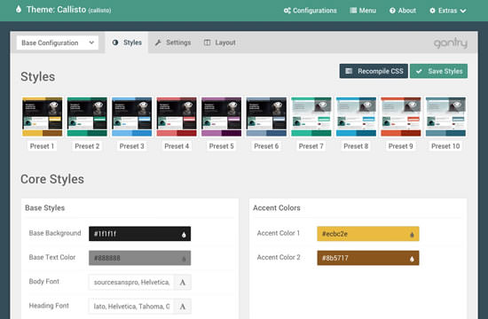Click the Preset 1 label
Viewport: 488px width, 319px height.
(x=42, y=146)
